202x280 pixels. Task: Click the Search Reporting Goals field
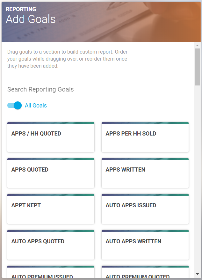98,89
